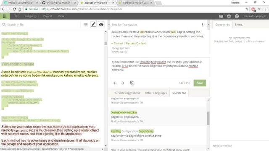Switch to pencil translate mode
This screenshot has height=151, width=269.
[93, 25]
